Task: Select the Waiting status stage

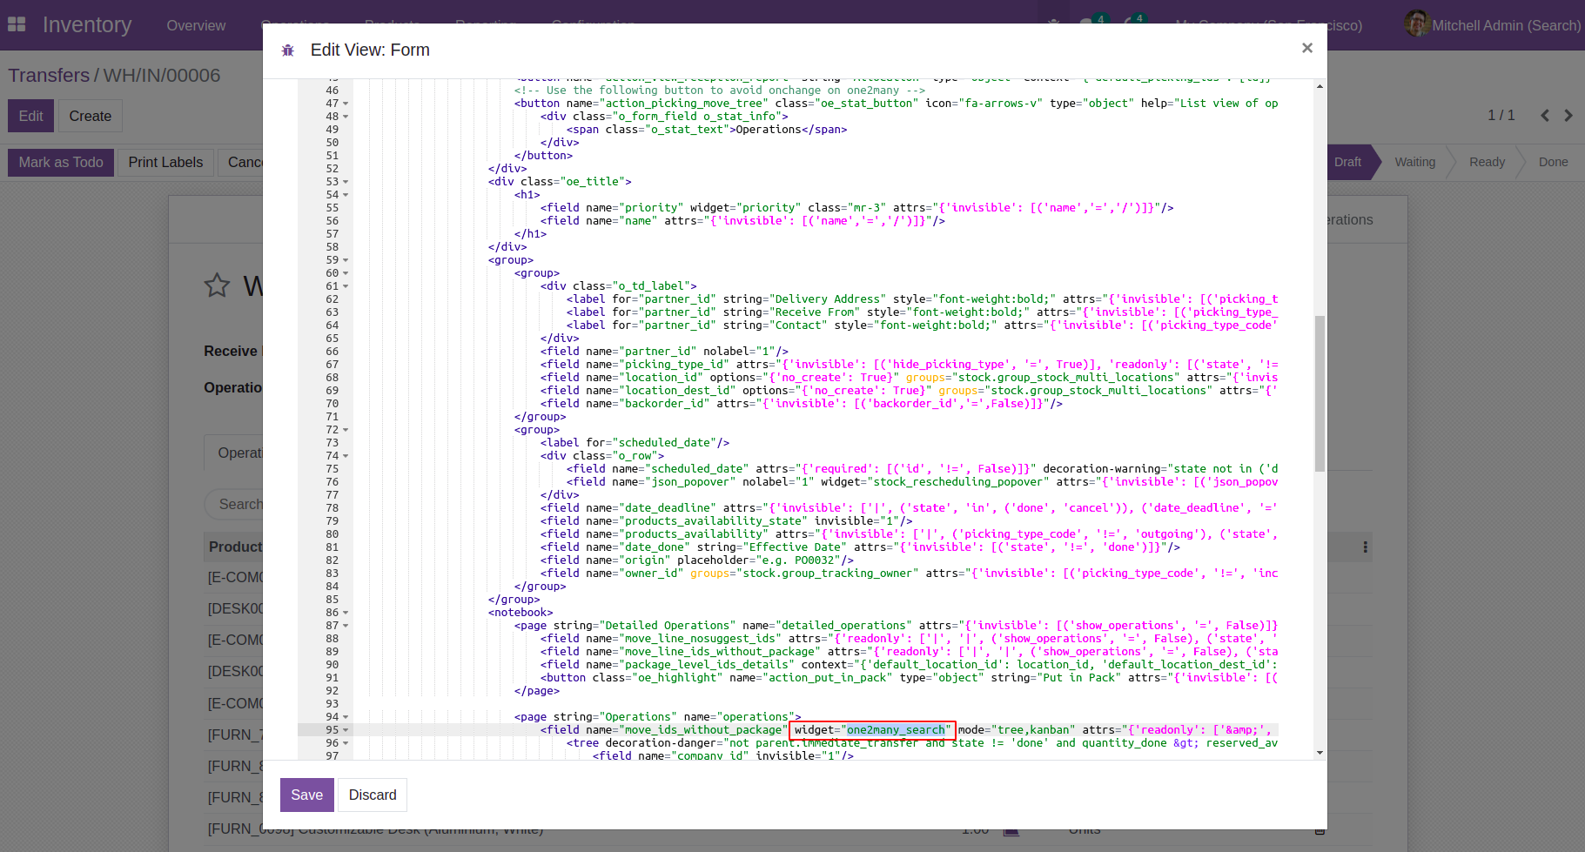Action: 1414,162
